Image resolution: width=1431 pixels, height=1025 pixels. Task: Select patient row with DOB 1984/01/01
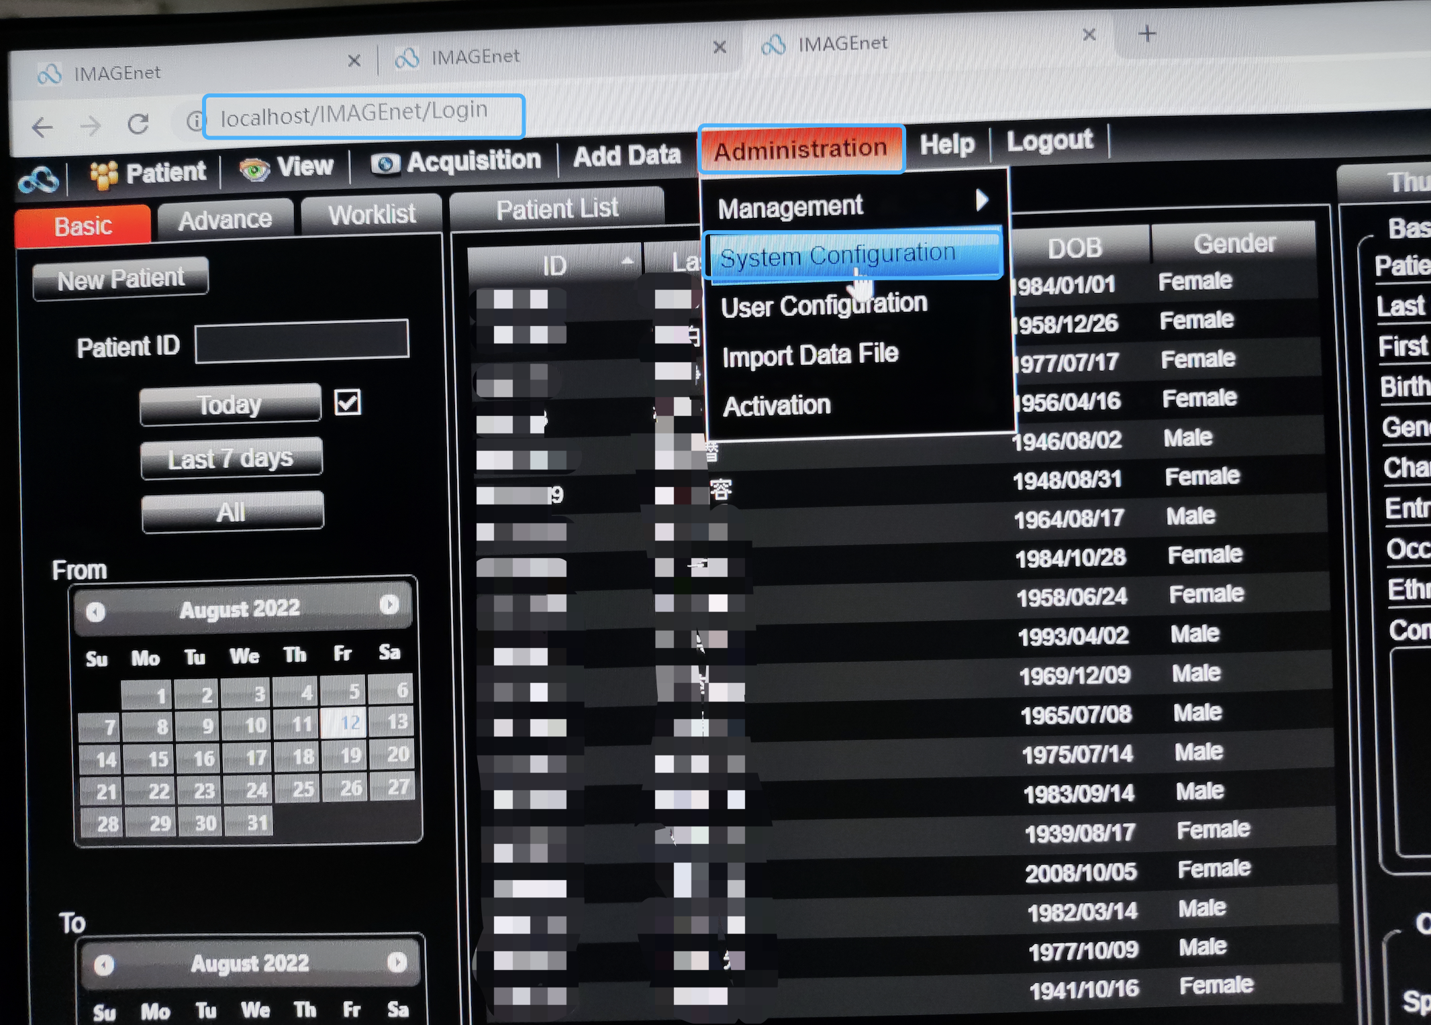click(893, 285)
